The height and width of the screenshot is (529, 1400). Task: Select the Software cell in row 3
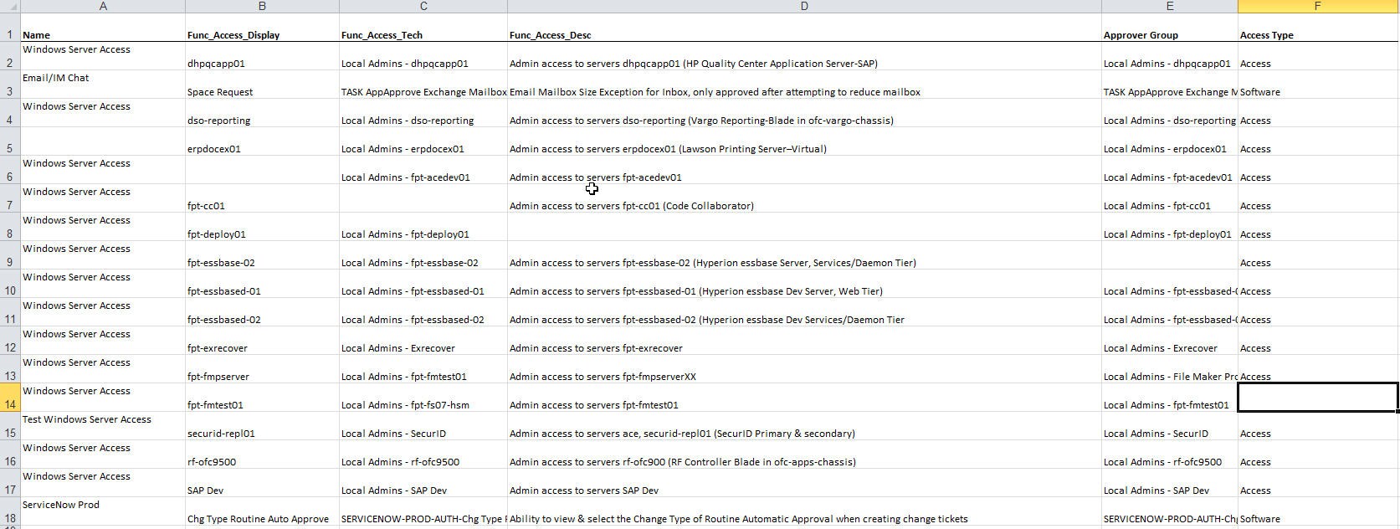tap(1318, 85)
